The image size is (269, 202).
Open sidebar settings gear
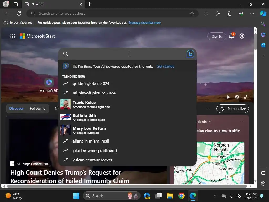pyautogui.click(x=263, y=184)
